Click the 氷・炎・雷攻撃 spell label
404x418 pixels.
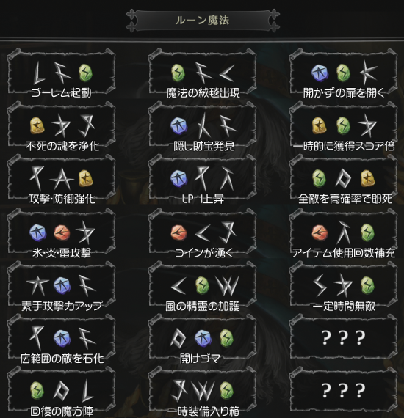[62, 253]
